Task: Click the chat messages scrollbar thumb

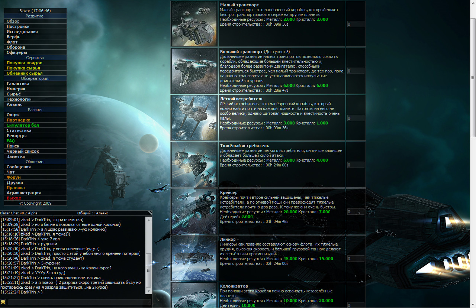Action: [x=149, y=270]
